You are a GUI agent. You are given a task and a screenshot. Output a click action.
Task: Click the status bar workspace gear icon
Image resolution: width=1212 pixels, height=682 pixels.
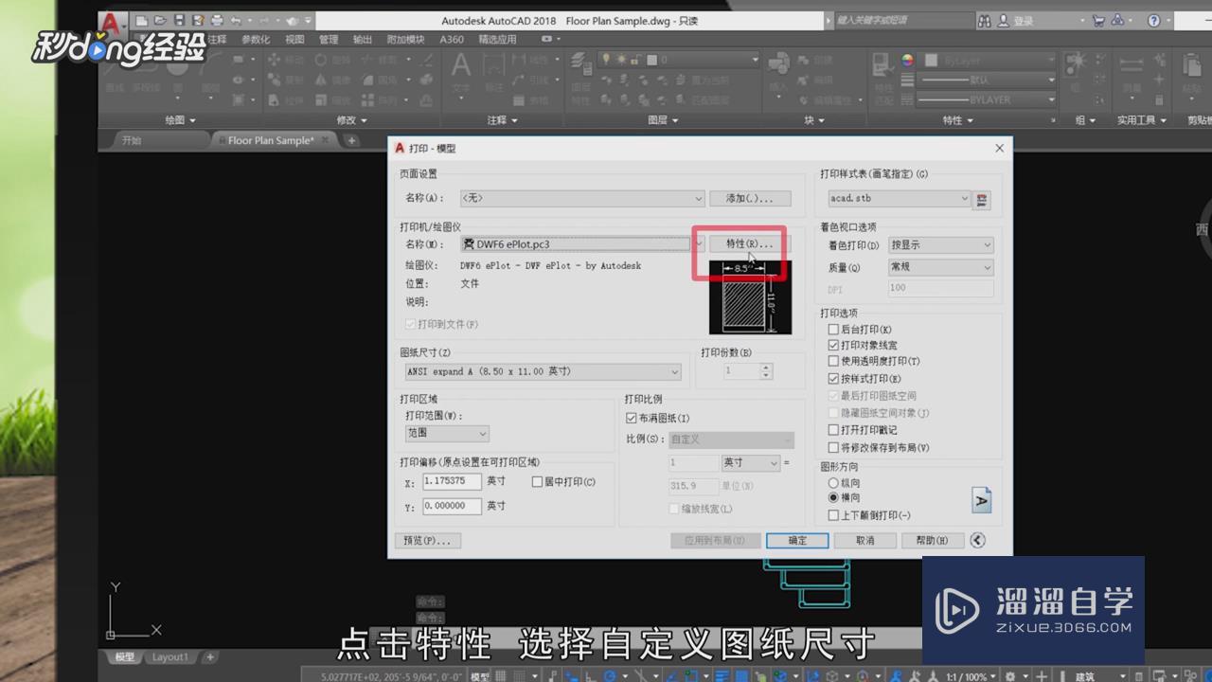pos(1012,676)
